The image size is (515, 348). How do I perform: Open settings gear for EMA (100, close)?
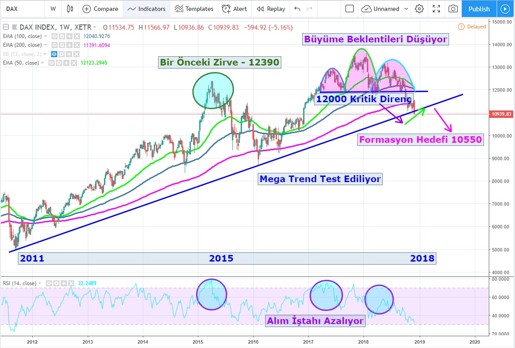pyautogui.click(x=62, y=36)
